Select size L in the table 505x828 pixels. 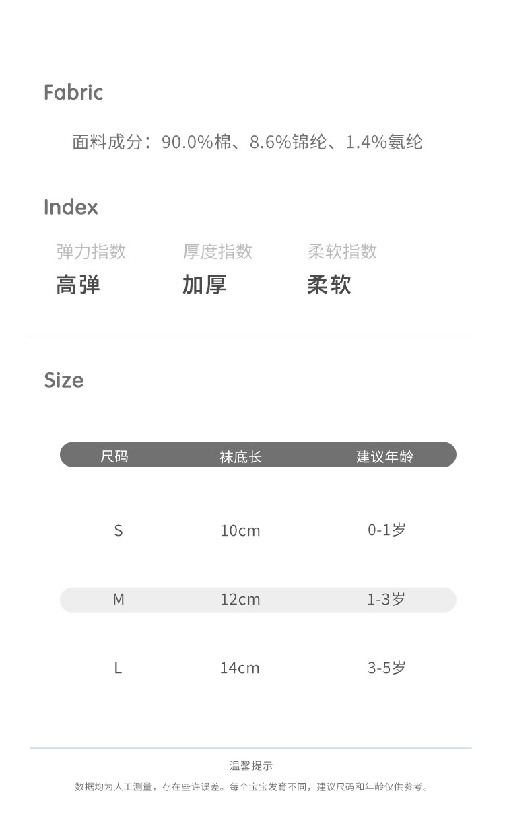118,668
